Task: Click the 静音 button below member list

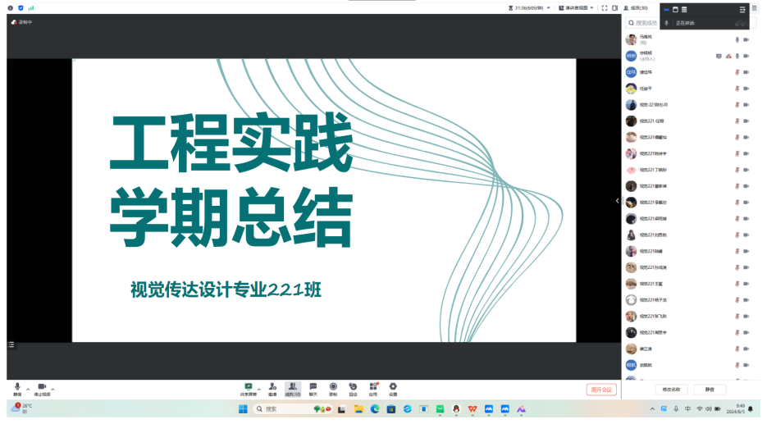Action: coord(710,390)
